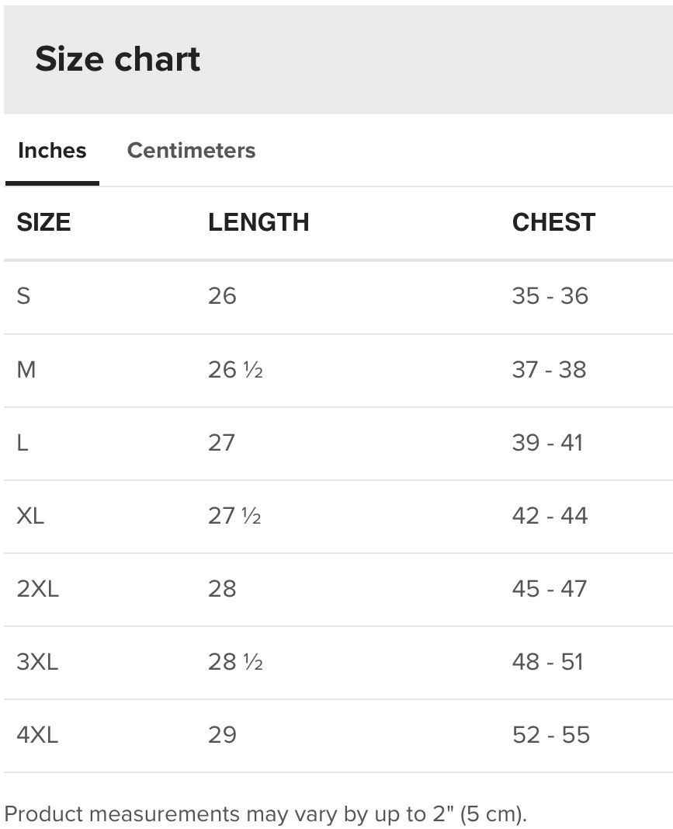Select the M size row label
Viewport: 673px width, 829px height.
(26, 370)
